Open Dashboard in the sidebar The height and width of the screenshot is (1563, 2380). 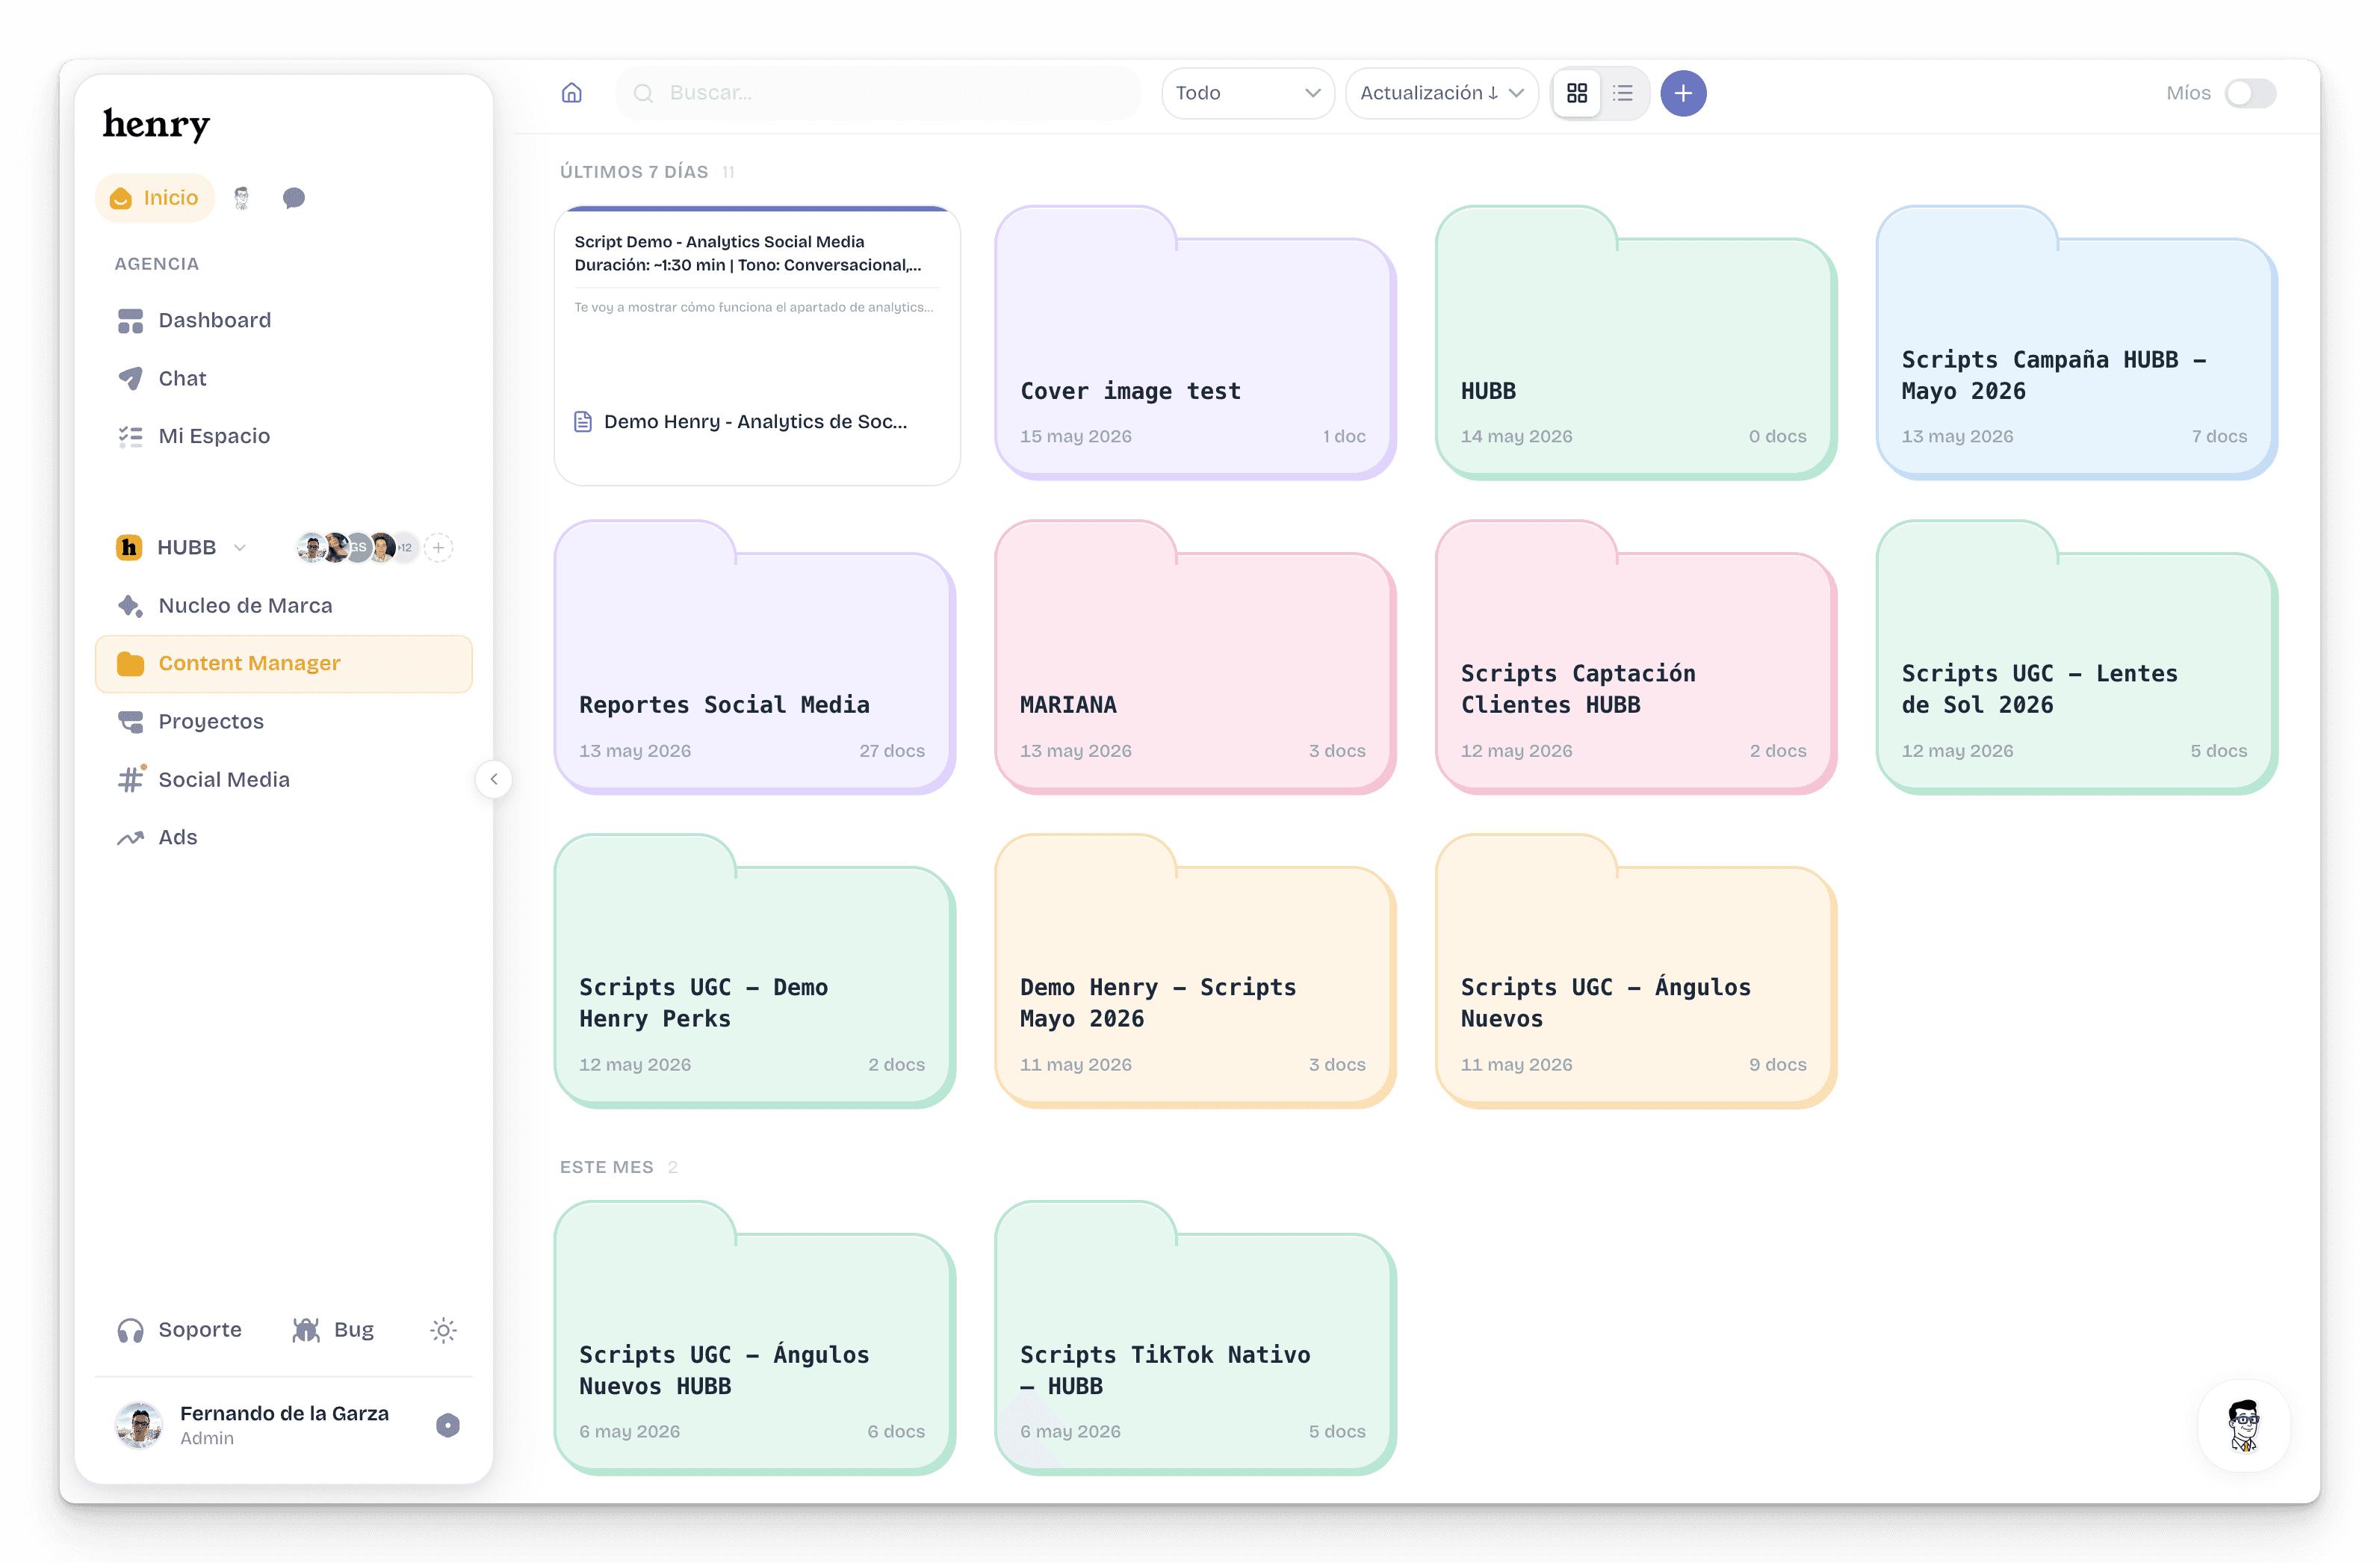(283, 320)
